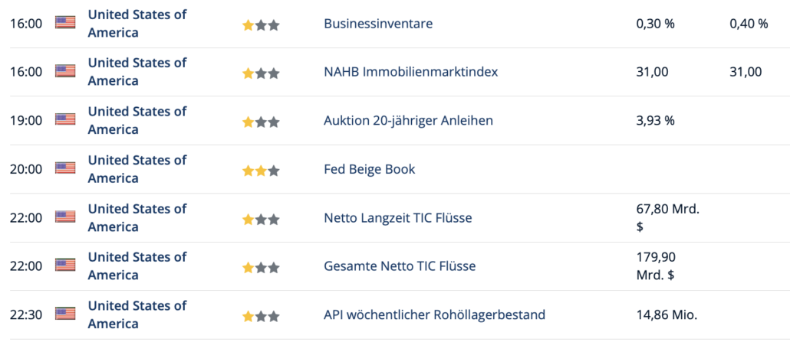Viewport: 790px width, 342px height.
Task: Click the importance stars for Businessinventare
Action: [261, 26]
